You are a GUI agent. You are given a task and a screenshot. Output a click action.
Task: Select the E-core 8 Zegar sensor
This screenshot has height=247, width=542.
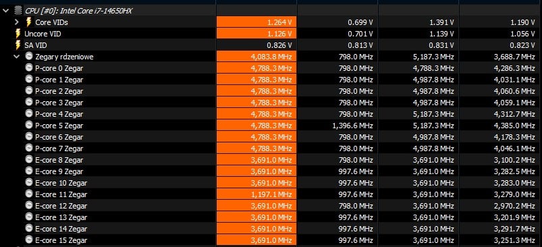pyautogui.click(x=59, y=160)
